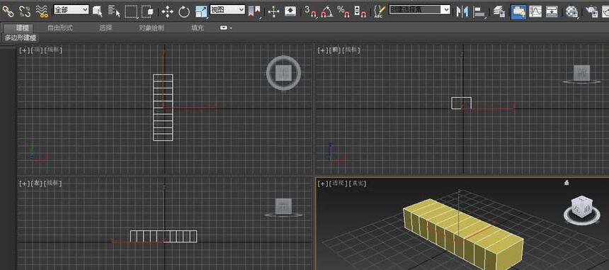Open perspective viewport '真实' shading menu
This screenshot has height=270, width=609.
358,184
